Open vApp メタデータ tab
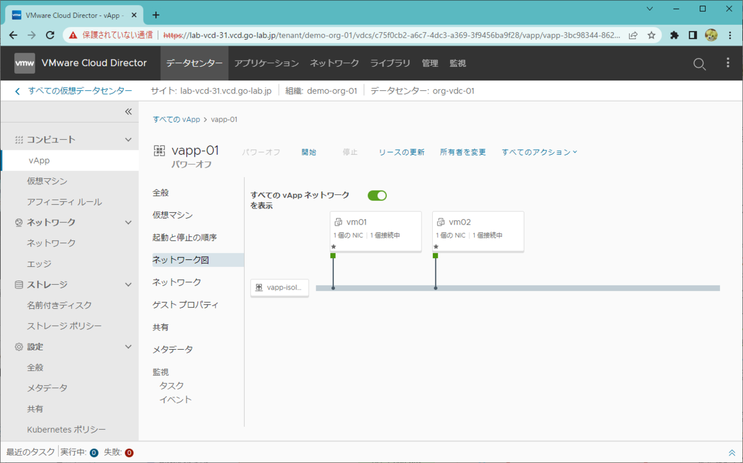This screenshot has height=463, width=743. click(x=172, y=349)
